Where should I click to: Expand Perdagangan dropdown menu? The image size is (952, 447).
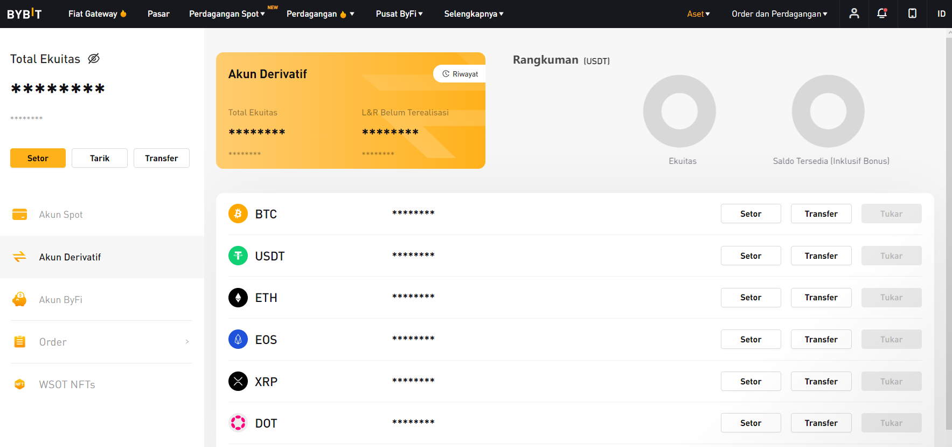pos(320,14)
